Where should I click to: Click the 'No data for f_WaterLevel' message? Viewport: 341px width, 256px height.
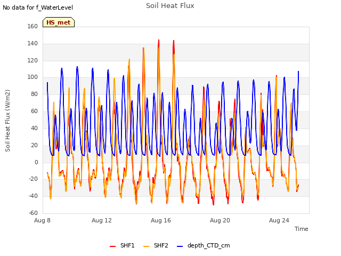point(38,7)
